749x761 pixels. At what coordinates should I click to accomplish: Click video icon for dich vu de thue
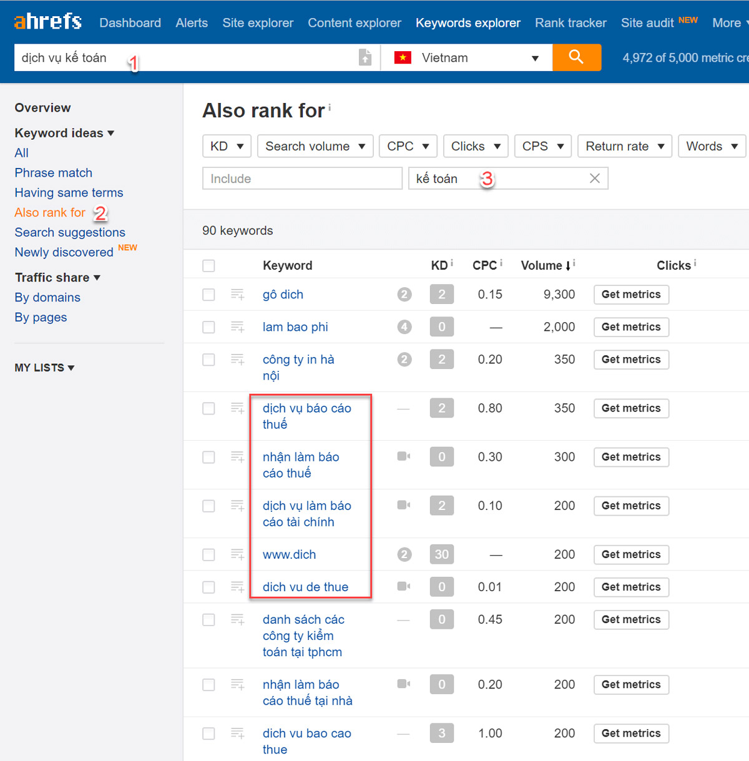[x=404, y=586]
